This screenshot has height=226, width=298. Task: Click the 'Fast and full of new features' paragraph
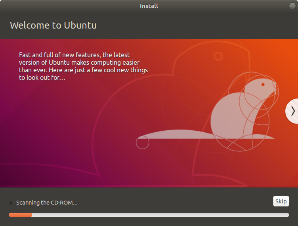click(83, 66)
